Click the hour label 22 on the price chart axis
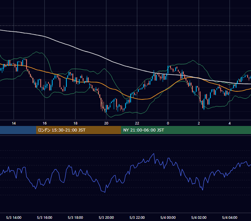This screenshot has width=251, height=221. pyautogui.click(x=137, y=123)
